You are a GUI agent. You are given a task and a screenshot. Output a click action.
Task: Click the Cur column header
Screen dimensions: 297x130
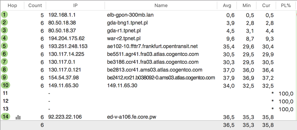click(x=266, y=5)
